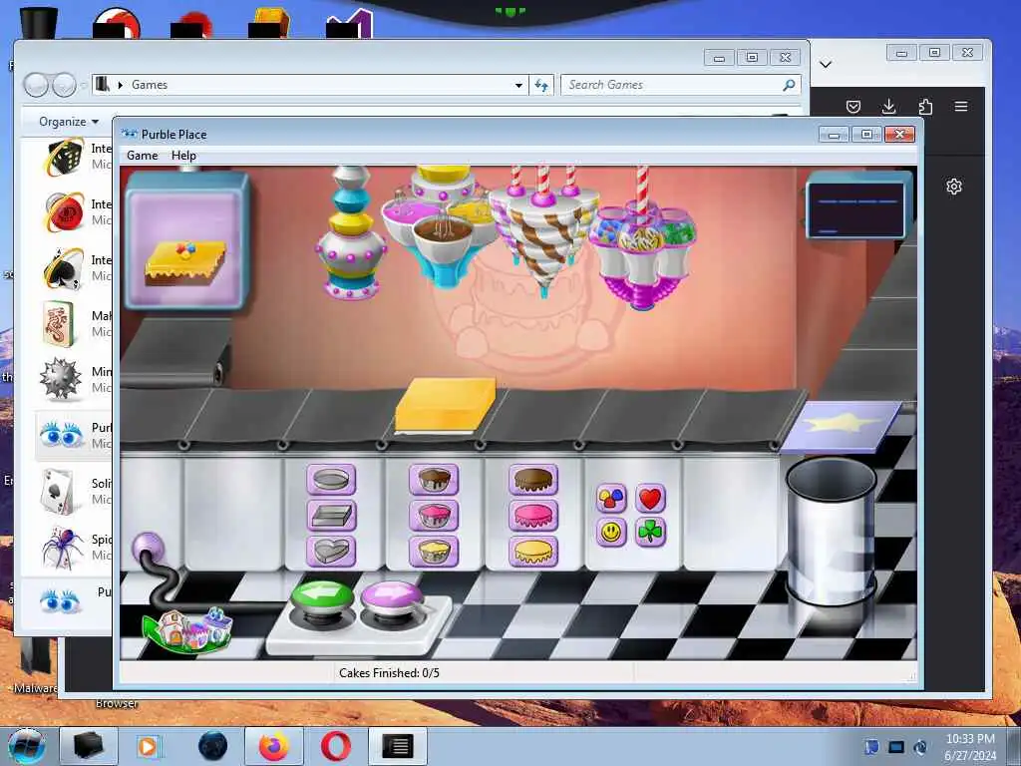Viewport: 1021px width, 766px height.
Task: Expand address bar history dropdown arrow
Action: [518, 86]
